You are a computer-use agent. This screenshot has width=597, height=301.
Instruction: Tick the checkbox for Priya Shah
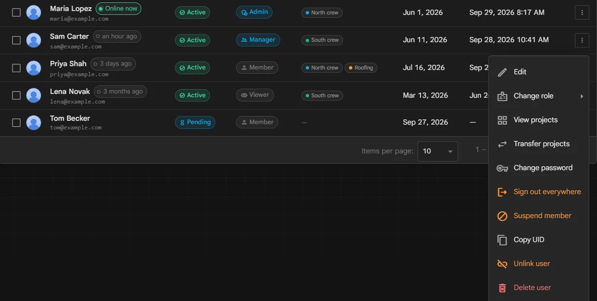[x=16, y=68]
